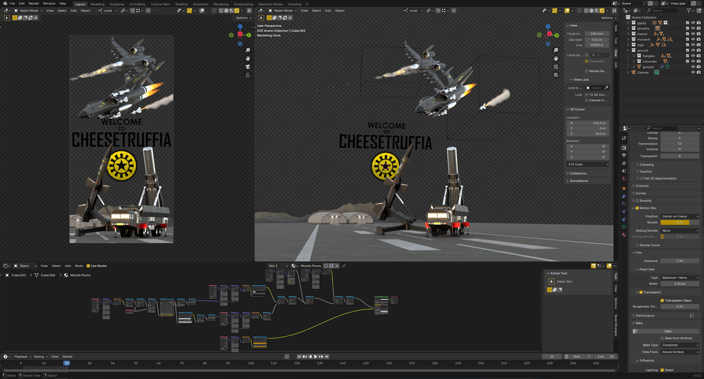
Task: Click Shutter 0.75 slider
Action: (x=680, y=222)
